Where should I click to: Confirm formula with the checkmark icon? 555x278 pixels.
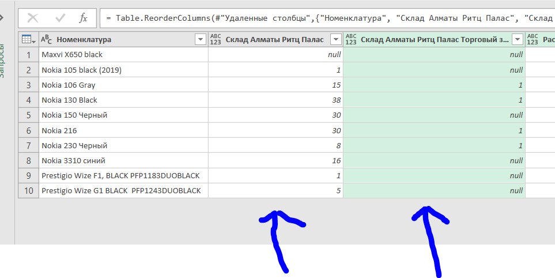point(60,18)
